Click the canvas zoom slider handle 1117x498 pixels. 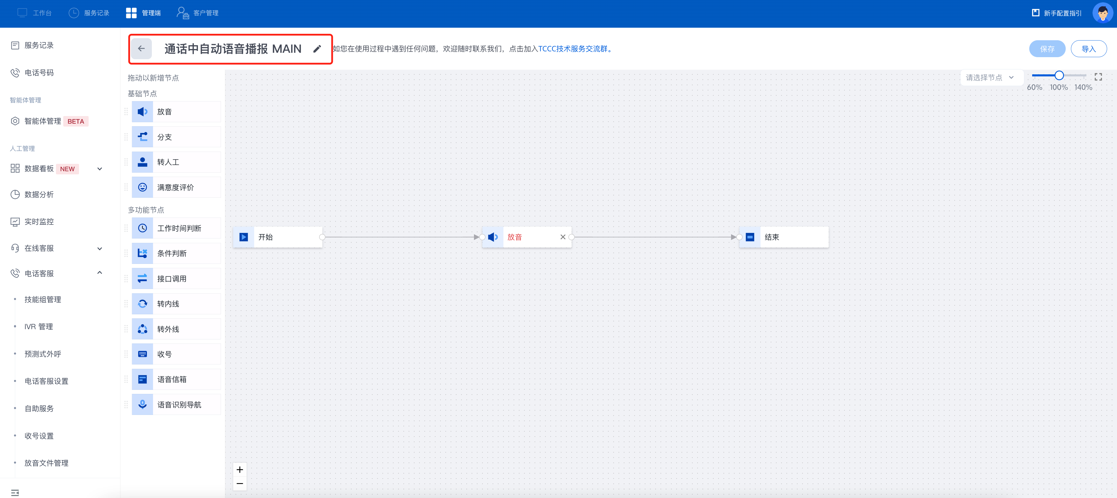pyautogui.click(x=1059, y=76)
